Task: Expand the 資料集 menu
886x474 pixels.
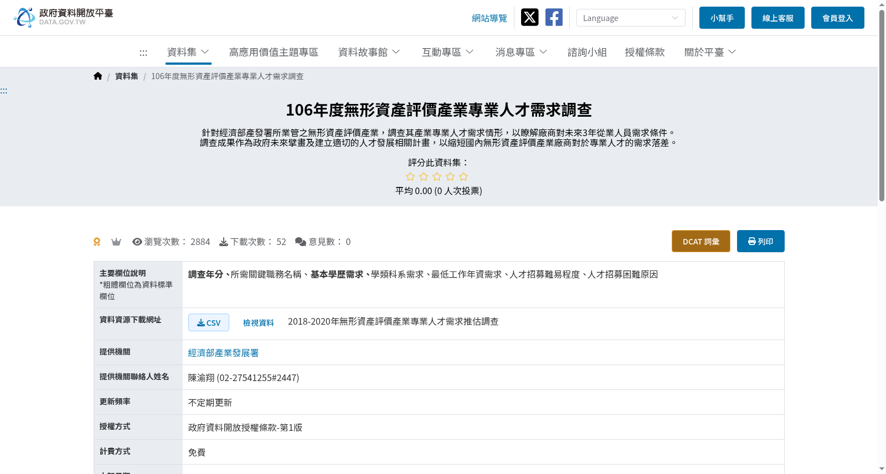Action: coord(188,52)
